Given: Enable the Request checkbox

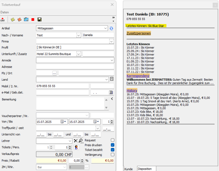Looking at the screenshot, I should coord(113,140).
